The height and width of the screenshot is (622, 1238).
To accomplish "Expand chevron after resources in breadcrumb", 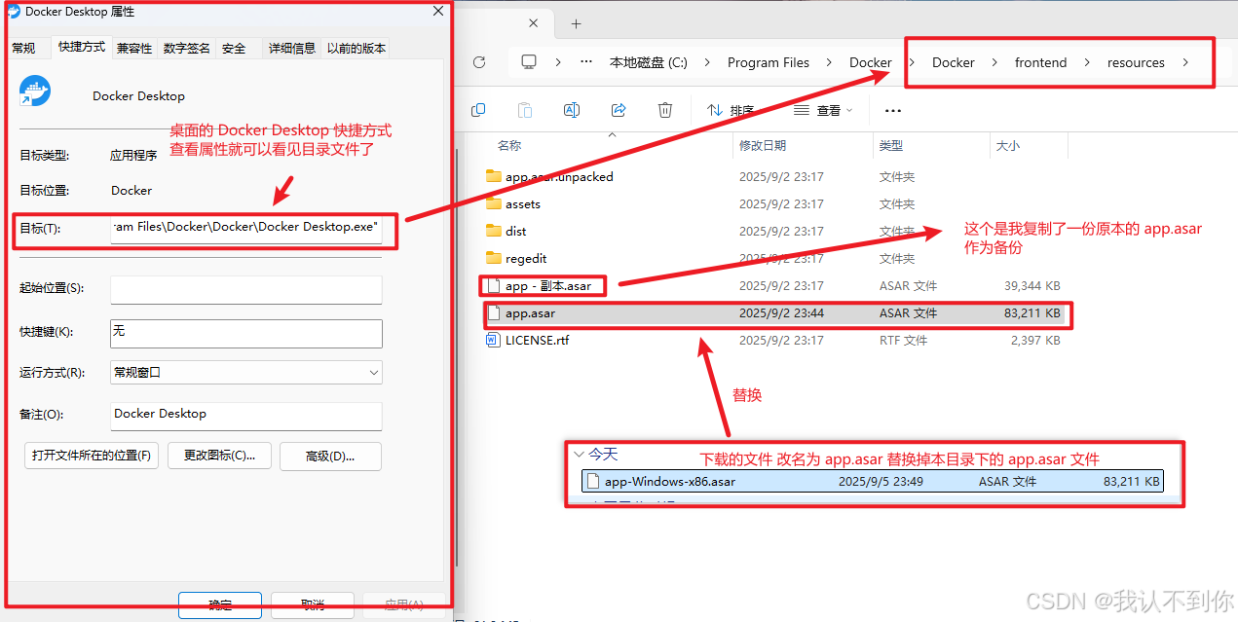I will (x=1185, y=62).
